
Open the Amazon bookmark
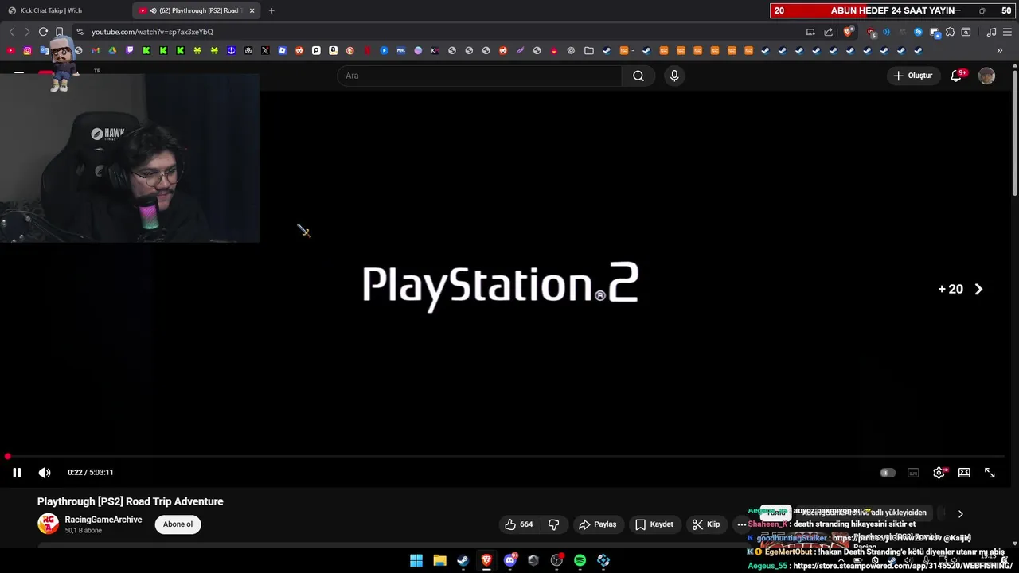[x=333, y=51]
